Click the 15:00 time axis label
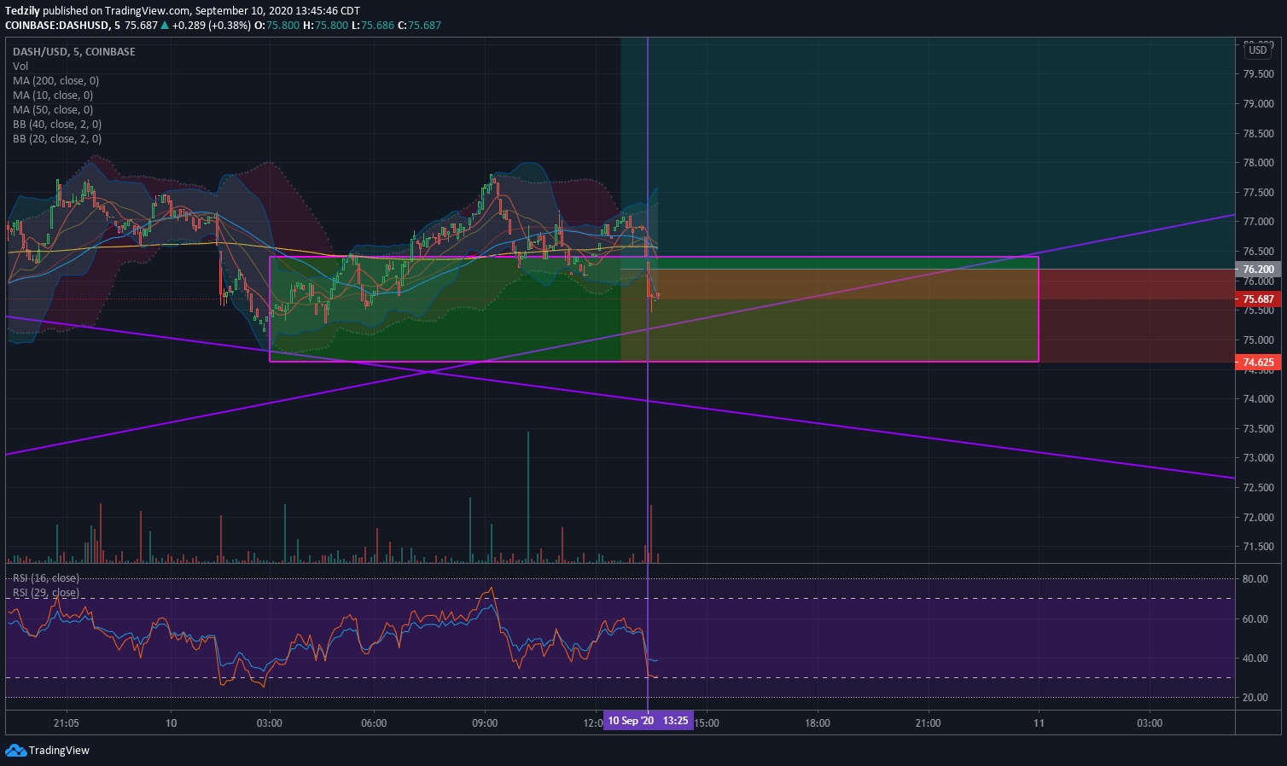 click(706, 723)
